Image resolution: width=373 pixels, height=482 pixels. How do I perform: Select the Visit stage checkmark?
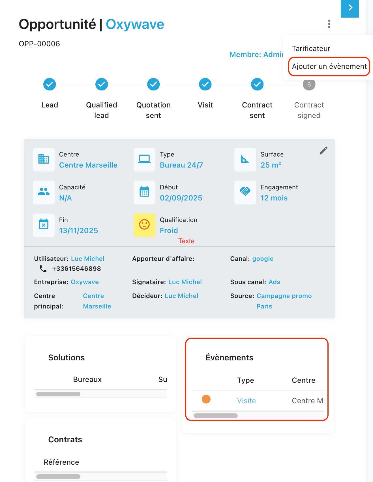click(205, 84)
